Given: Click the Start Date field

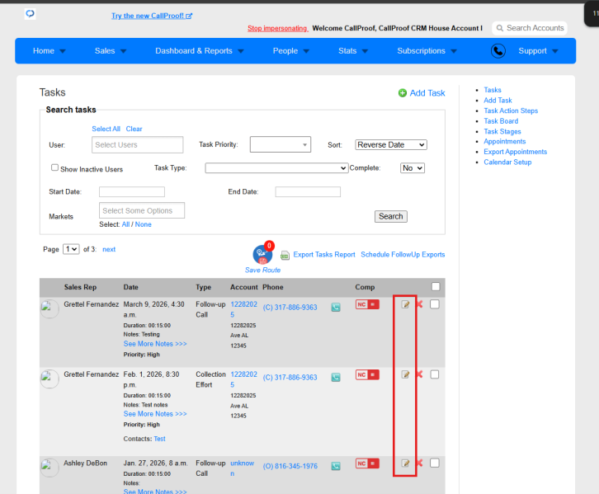Looking at the screenshot, I should 132,191.
